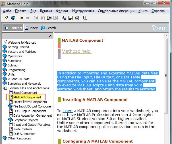Image resolution: width=172 pixels, height=144 pixels.
Task: Expand the Other Resources book
Action: coord(5,138)
